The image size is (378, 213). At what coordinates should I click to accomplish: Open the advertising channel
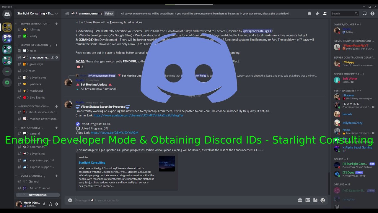(x=38, y=154)
